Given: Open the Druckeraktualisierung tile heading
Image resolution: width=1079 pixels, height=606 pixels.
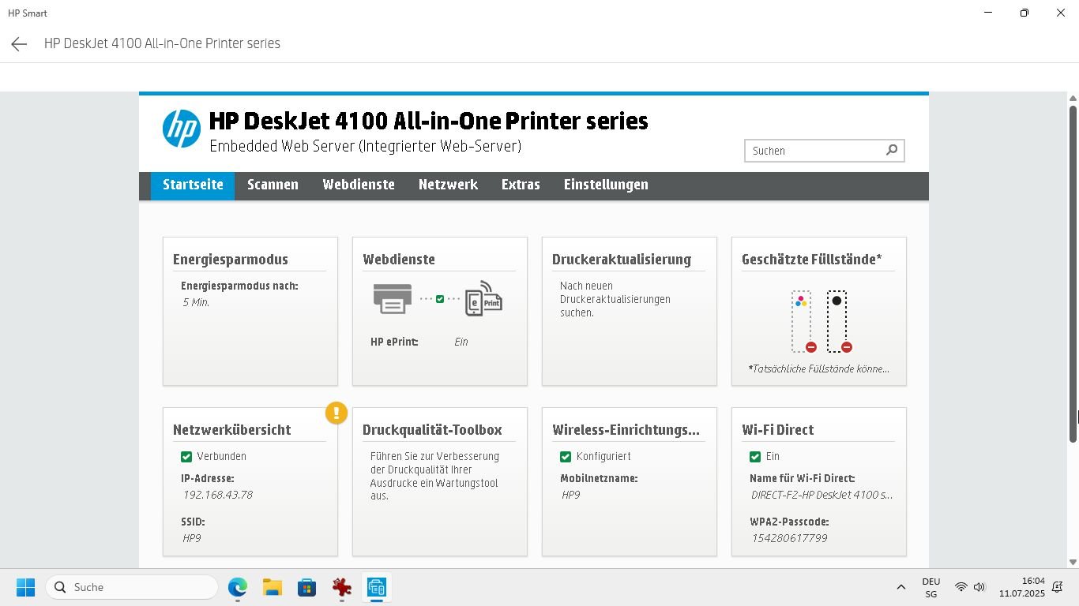Looking at the screenshot, I should tap(621, 260).
